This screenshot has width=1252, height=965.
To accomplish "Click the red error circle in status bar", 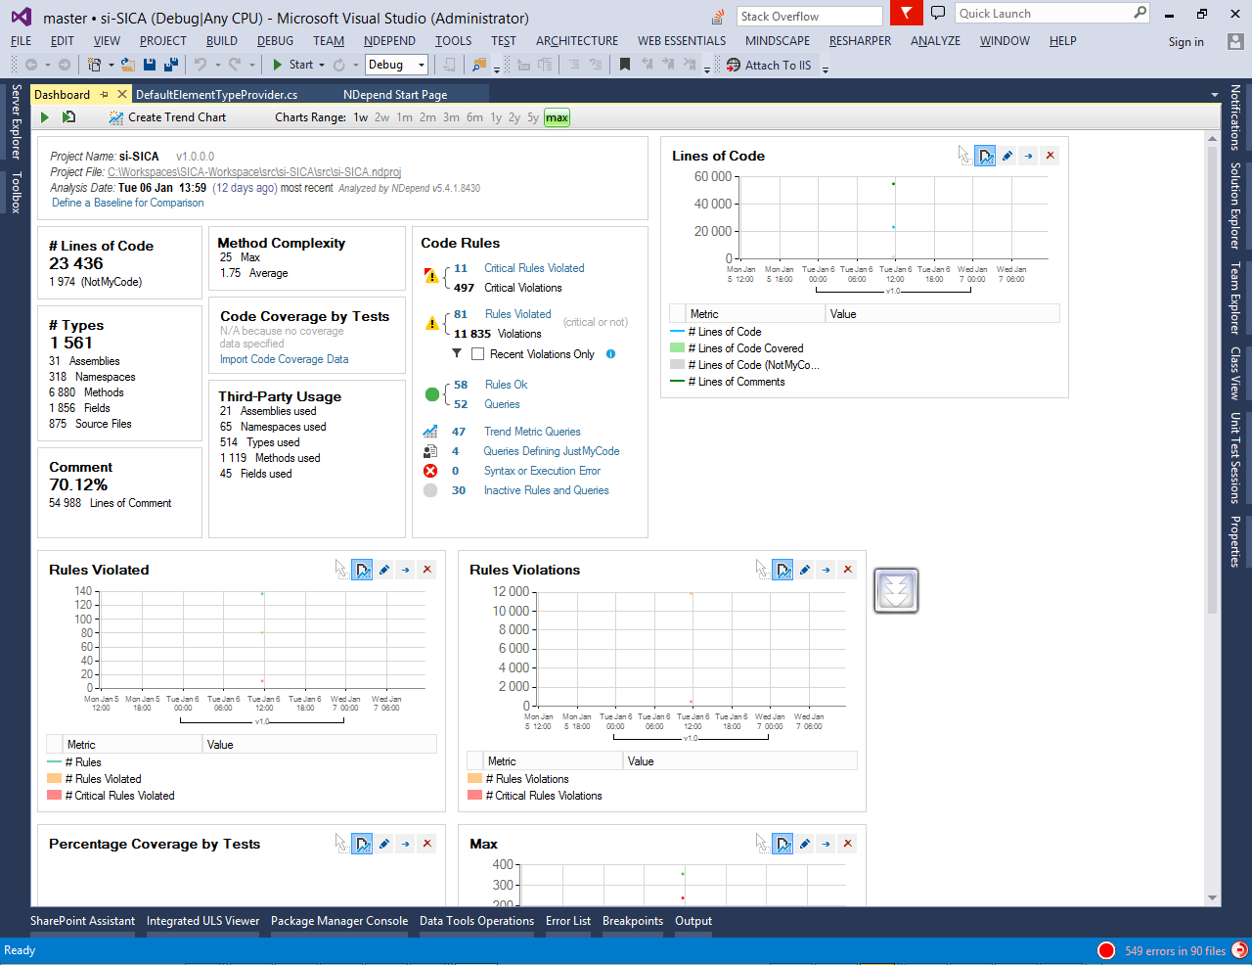I will tap(1106, 950).
